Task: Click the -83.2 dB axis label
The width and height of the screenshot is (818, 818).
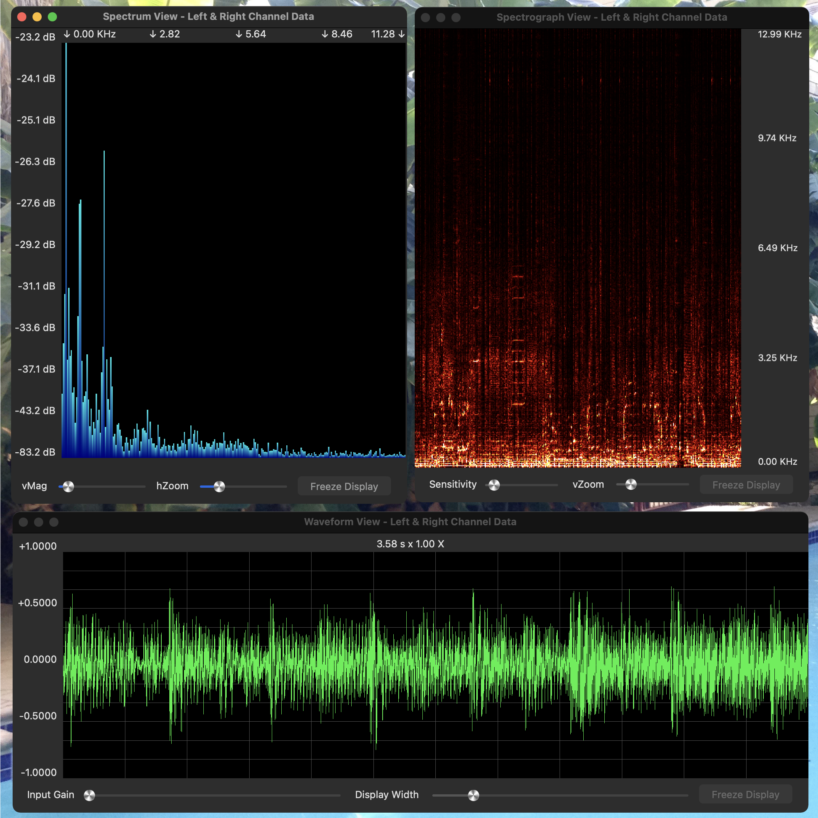Action: 35,452
